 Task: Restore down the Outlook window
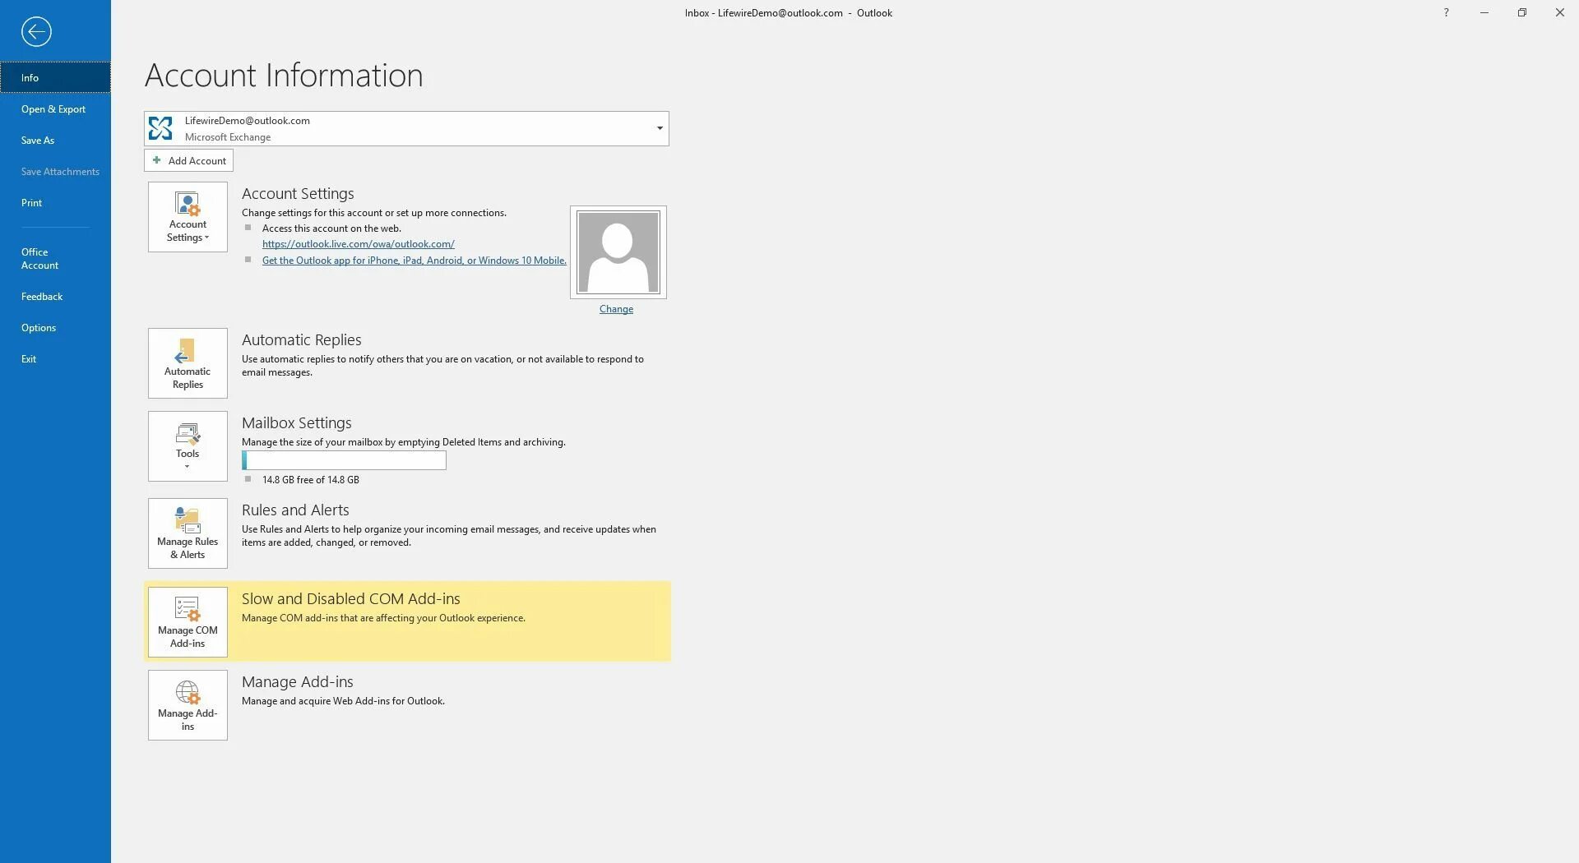pyautogui.click(x=1522, y=12)
